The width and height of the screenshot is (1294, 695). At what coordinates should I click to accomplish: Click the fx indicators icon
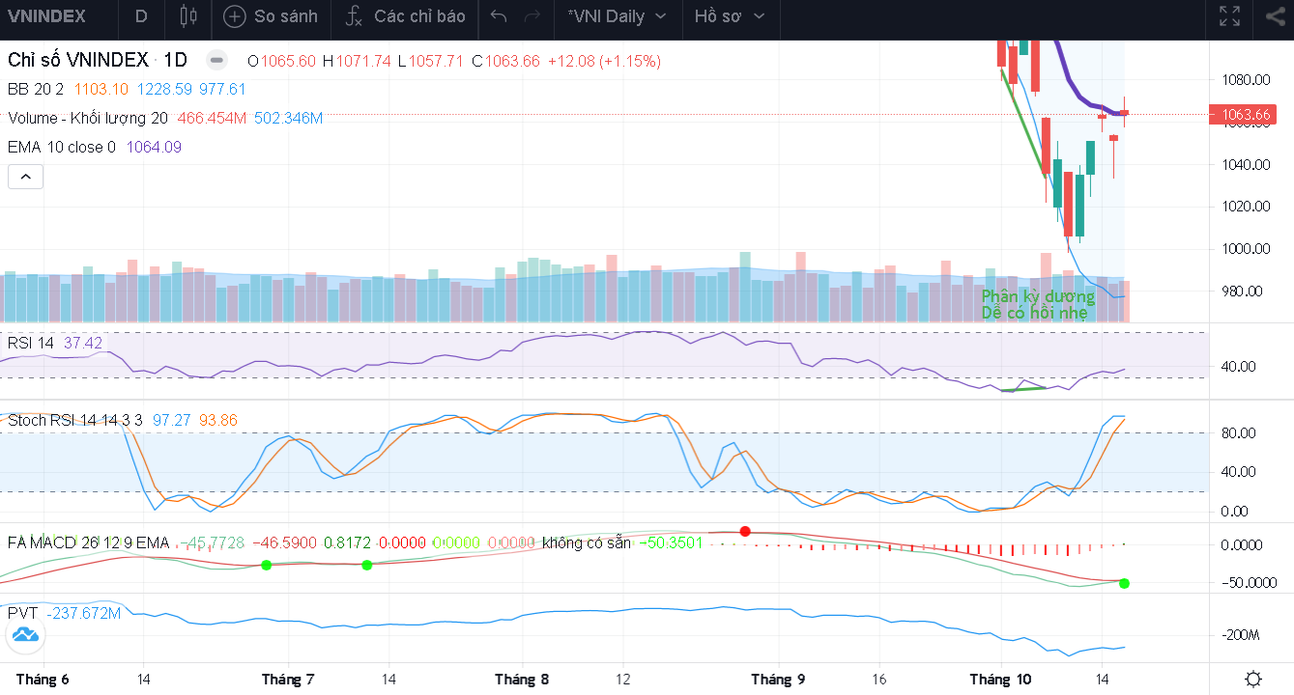(x=355, y=16)
